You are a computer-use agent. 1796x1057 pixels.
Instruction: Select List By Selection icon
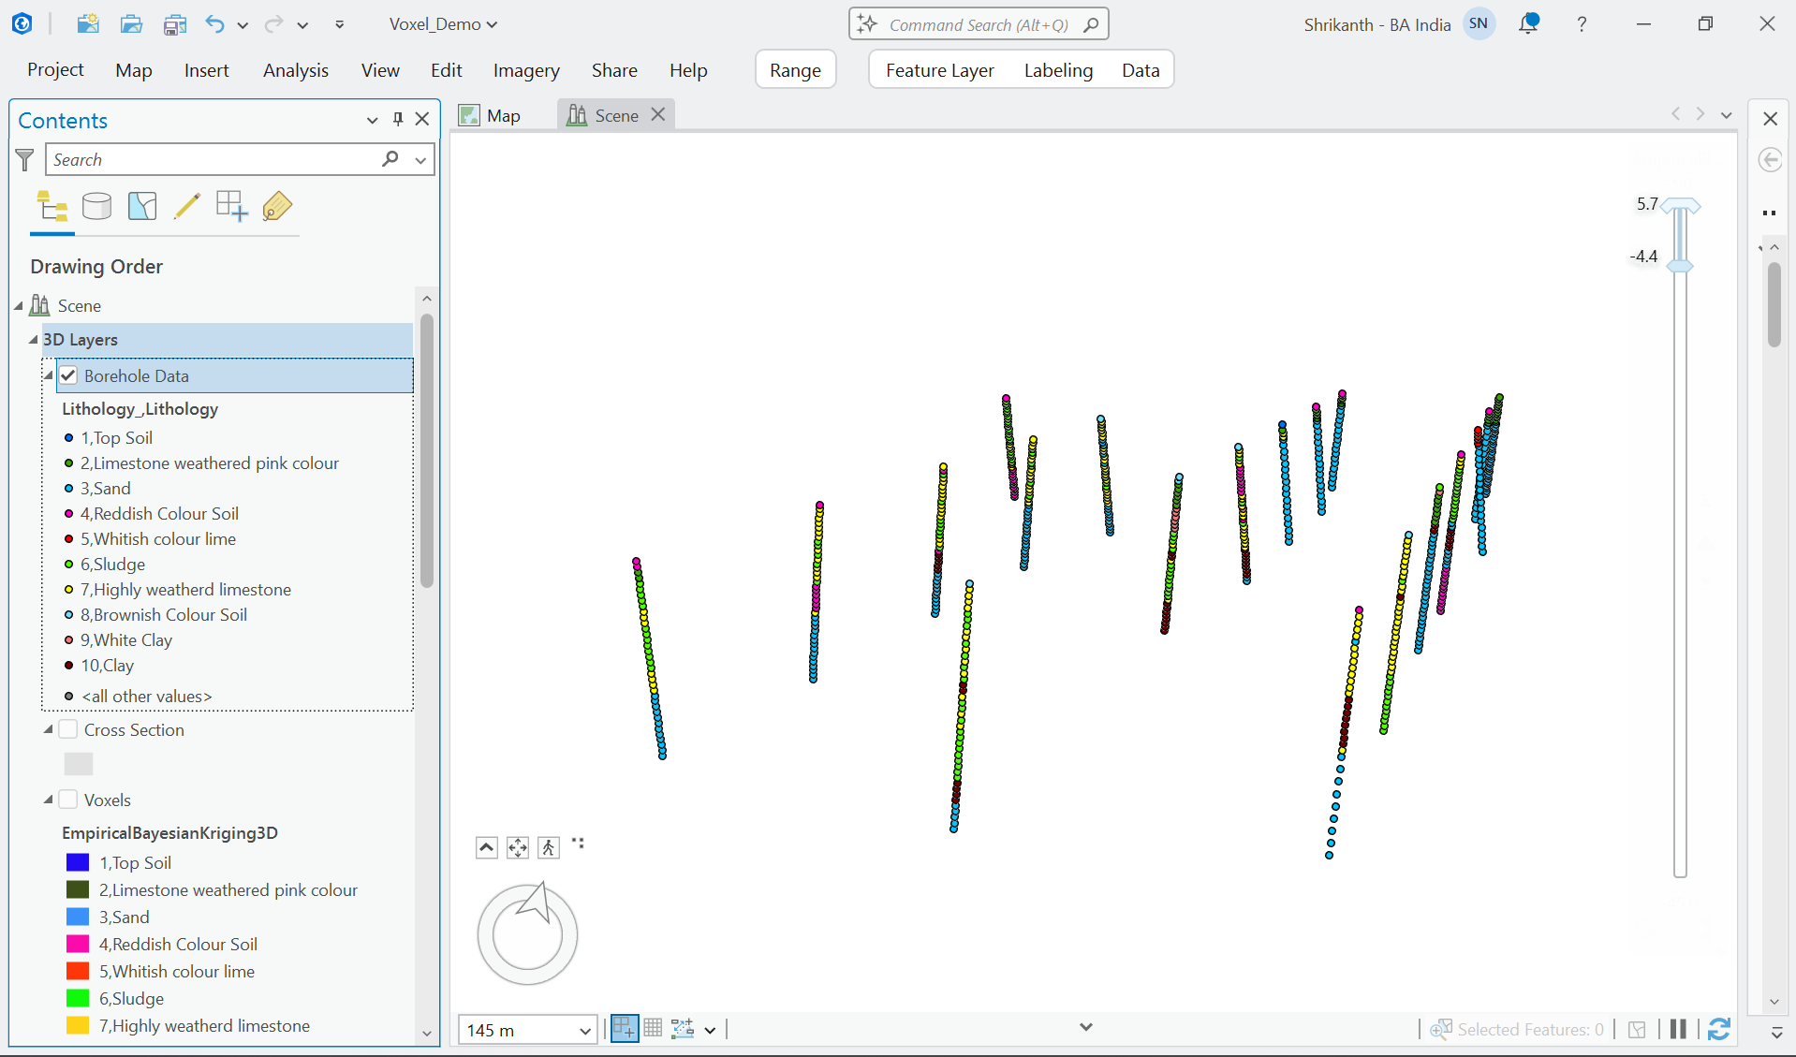click(x=142, y=207)
